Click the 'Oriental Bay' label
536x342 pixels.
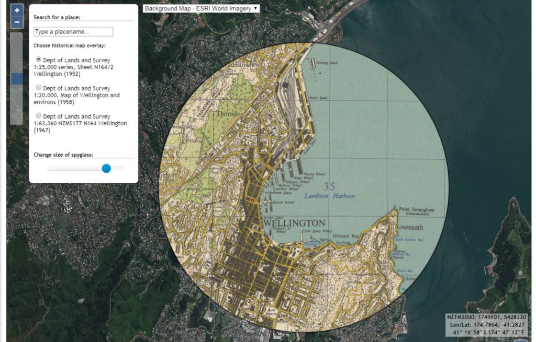[x=346, y=236]
